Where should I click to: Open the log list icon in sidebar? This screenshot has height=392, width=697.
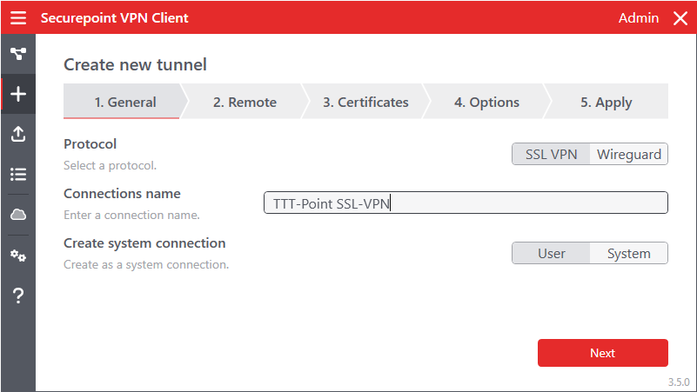pyautogui.click(x=17, y=174)
